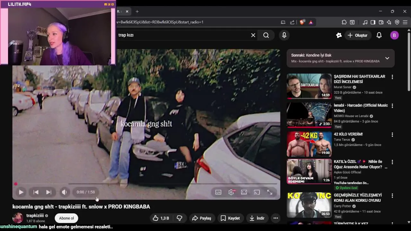Click Üyelere özel badge on KATIL video

coord(346,188)
